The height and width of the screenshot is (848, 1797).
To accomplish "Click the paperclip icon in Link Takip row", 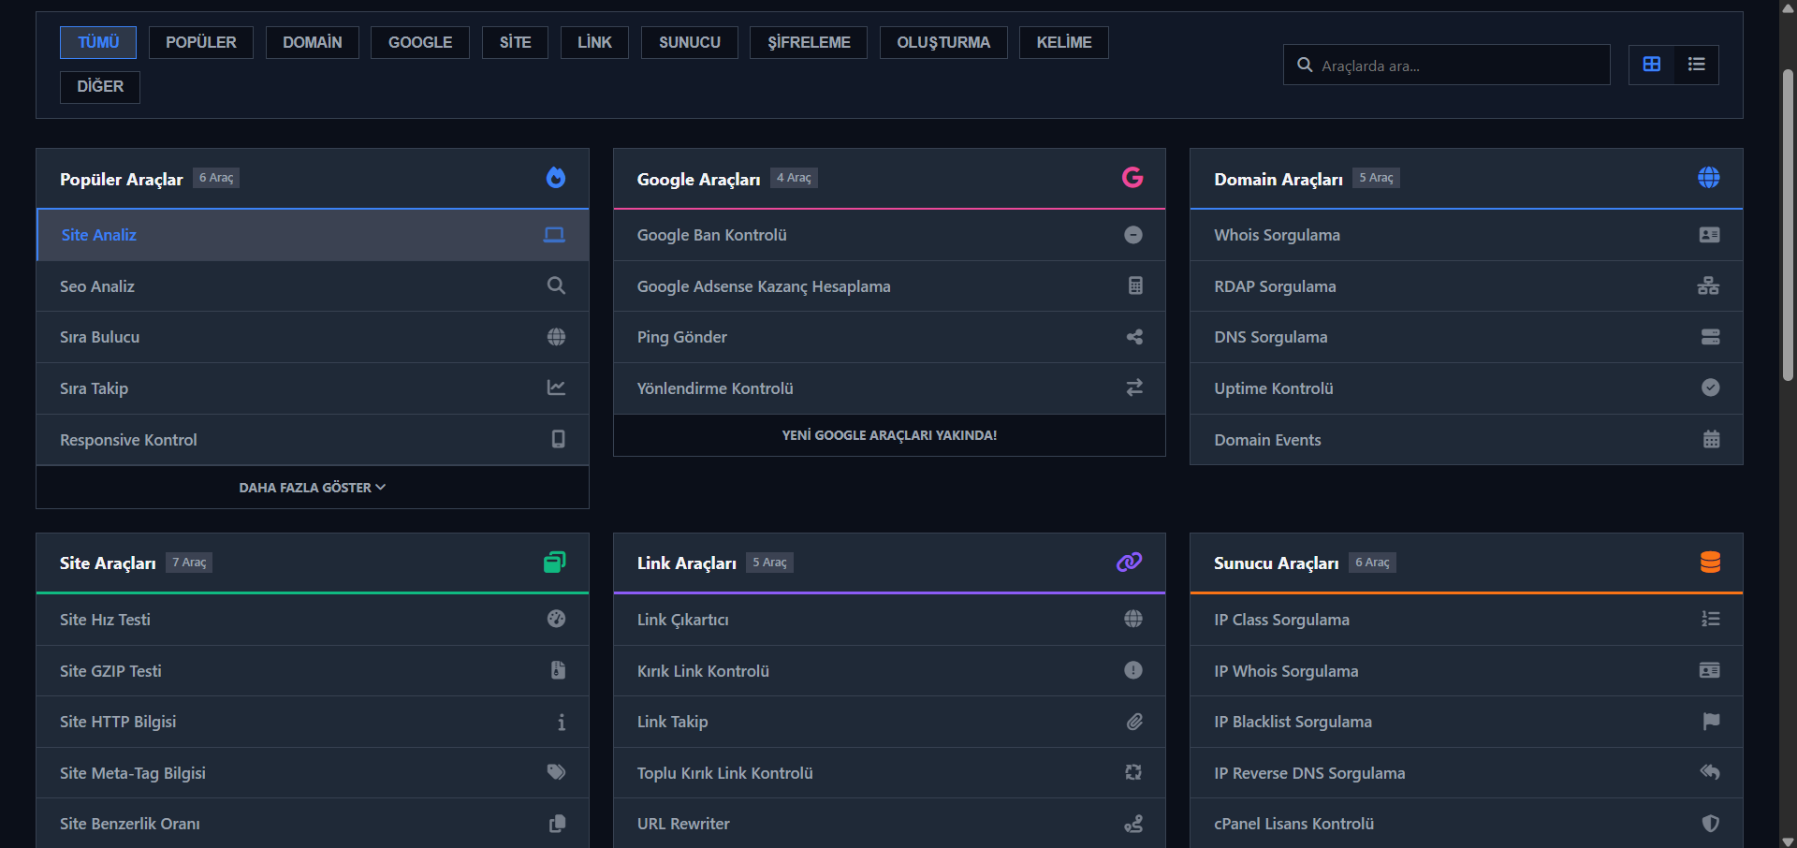I will pyautogui.click(x=1134, y=722).
